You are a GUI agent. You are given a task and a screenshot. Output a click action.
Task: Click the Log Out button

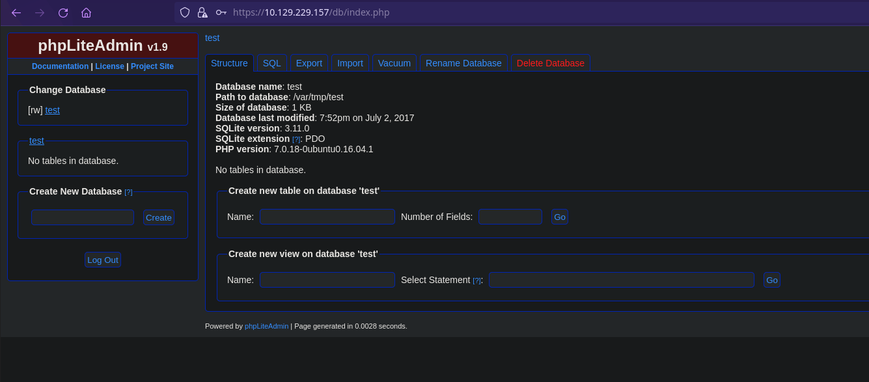[x=103, y=260]
